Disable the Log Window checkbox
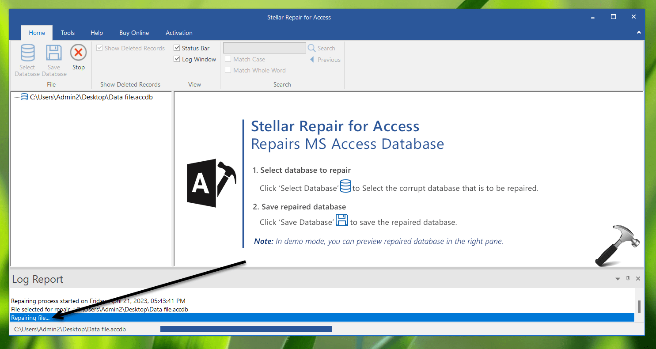 [177, 59]
